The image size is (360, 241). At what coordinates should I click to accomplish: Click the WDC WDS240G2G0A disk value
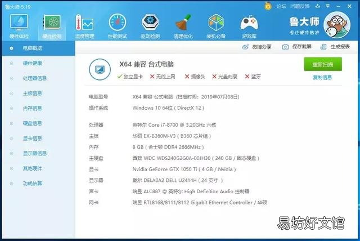[196, 158]
